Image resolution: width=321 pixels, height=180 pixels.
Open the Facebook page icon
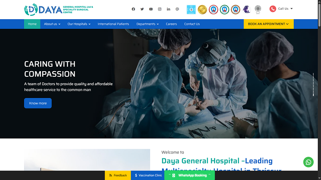pos(133,9)
